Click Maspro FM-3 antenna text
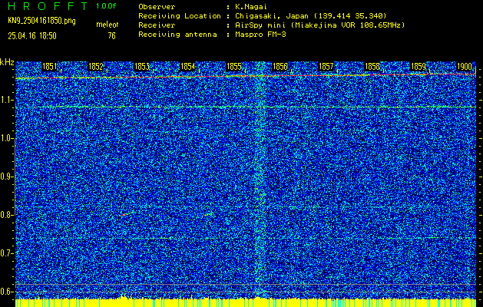The height and width of the screenshot is (307, 483). [x=260, y=35]
